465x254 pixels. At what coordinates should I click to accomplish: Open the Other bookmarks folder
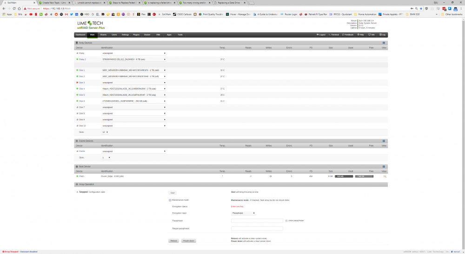[452, 14]
